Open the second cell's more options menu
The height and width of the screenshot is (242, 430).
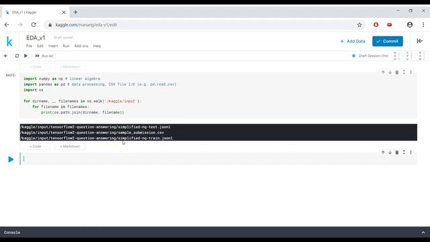click(411, 153)
